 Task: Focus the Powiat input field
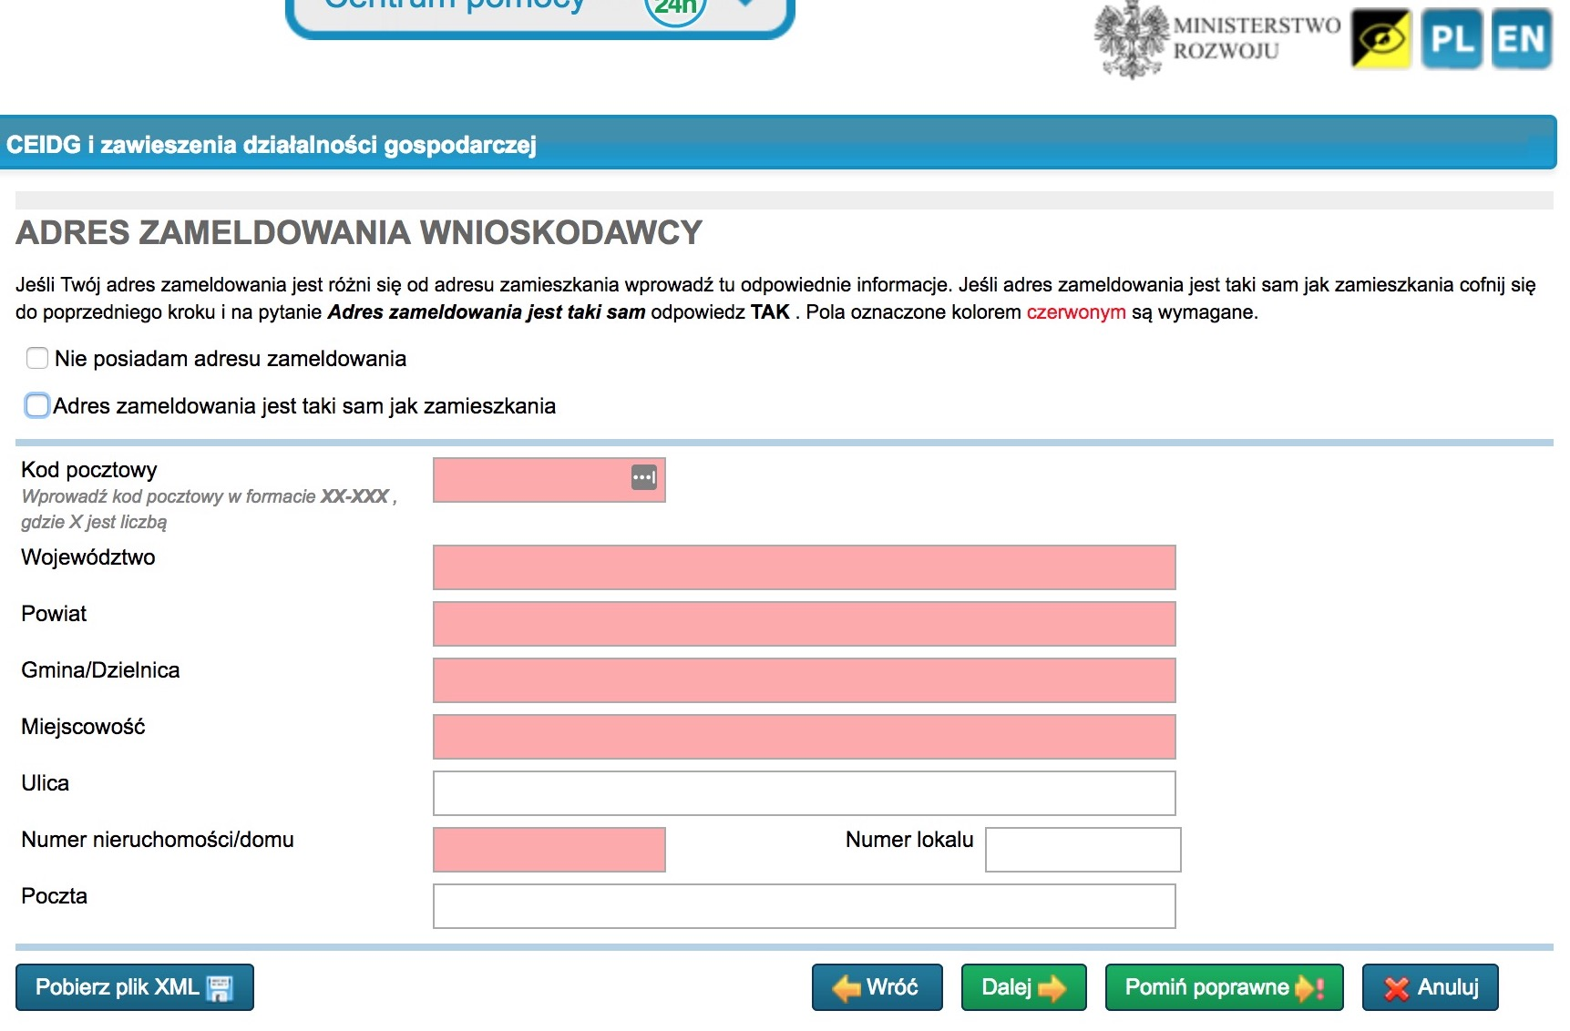pos(804,624)
